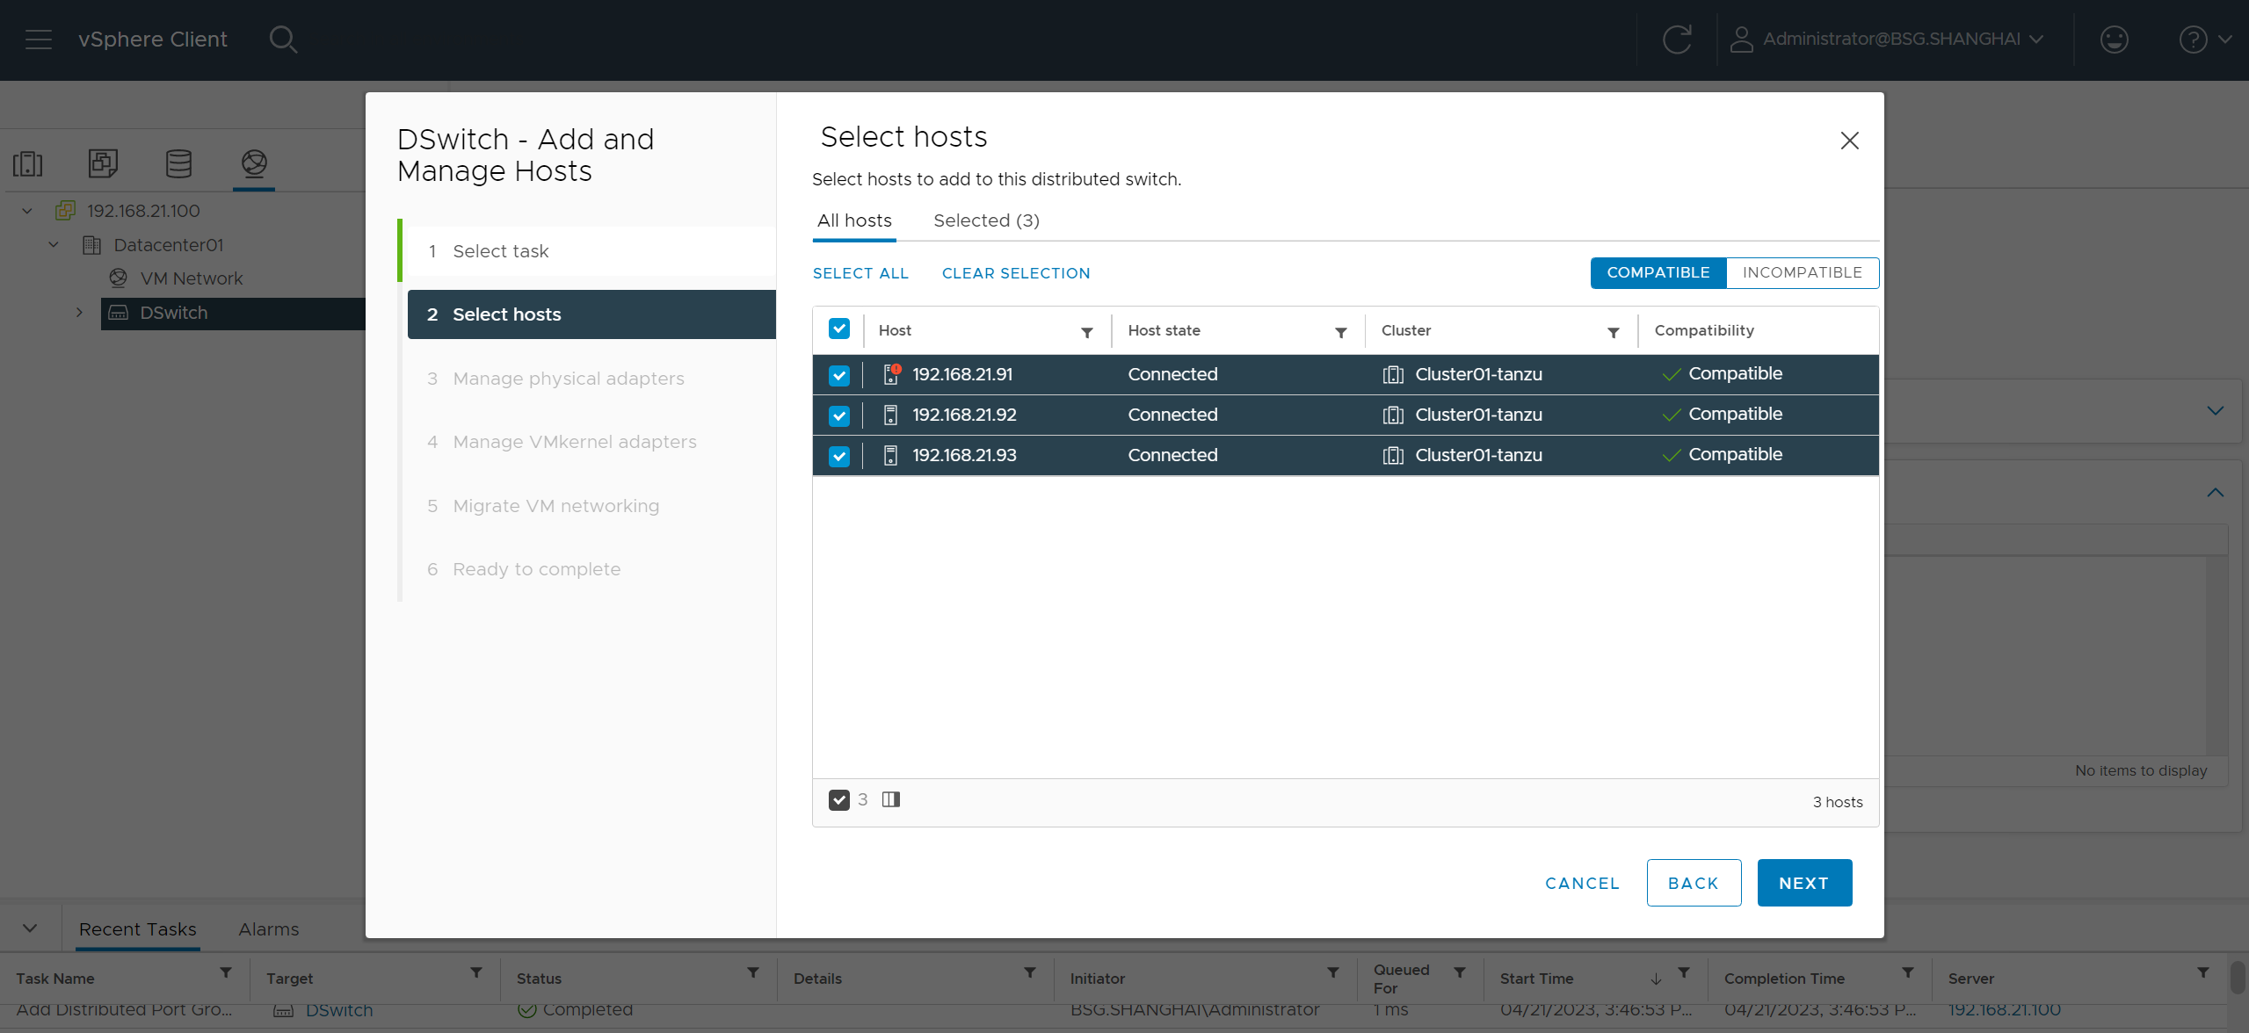Collapse the Datacenter01 tree node
Viewport: 2249px width, 1033px height.
pos(54,245)
